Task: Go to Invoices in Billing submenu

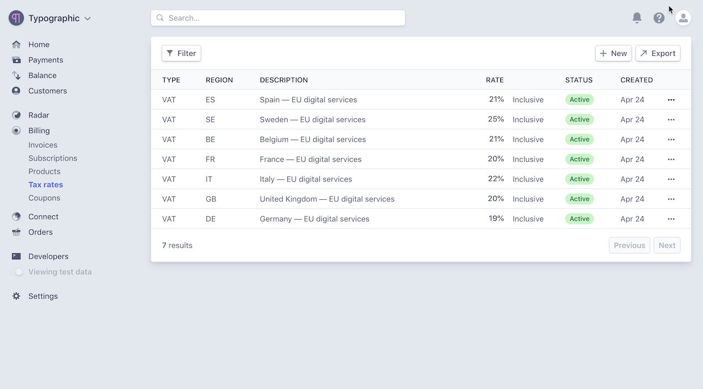Action: pyautogui.click(x=43, y=145)
